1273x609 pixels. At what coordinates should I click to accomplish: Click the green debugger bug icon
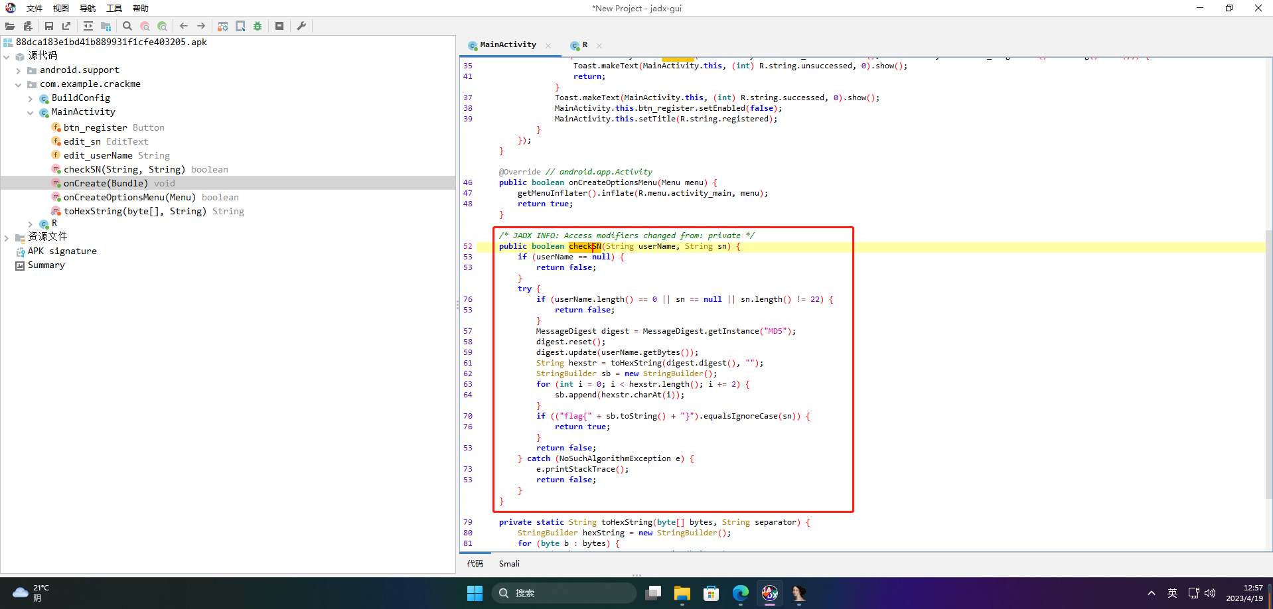click(x=258, y=26)
